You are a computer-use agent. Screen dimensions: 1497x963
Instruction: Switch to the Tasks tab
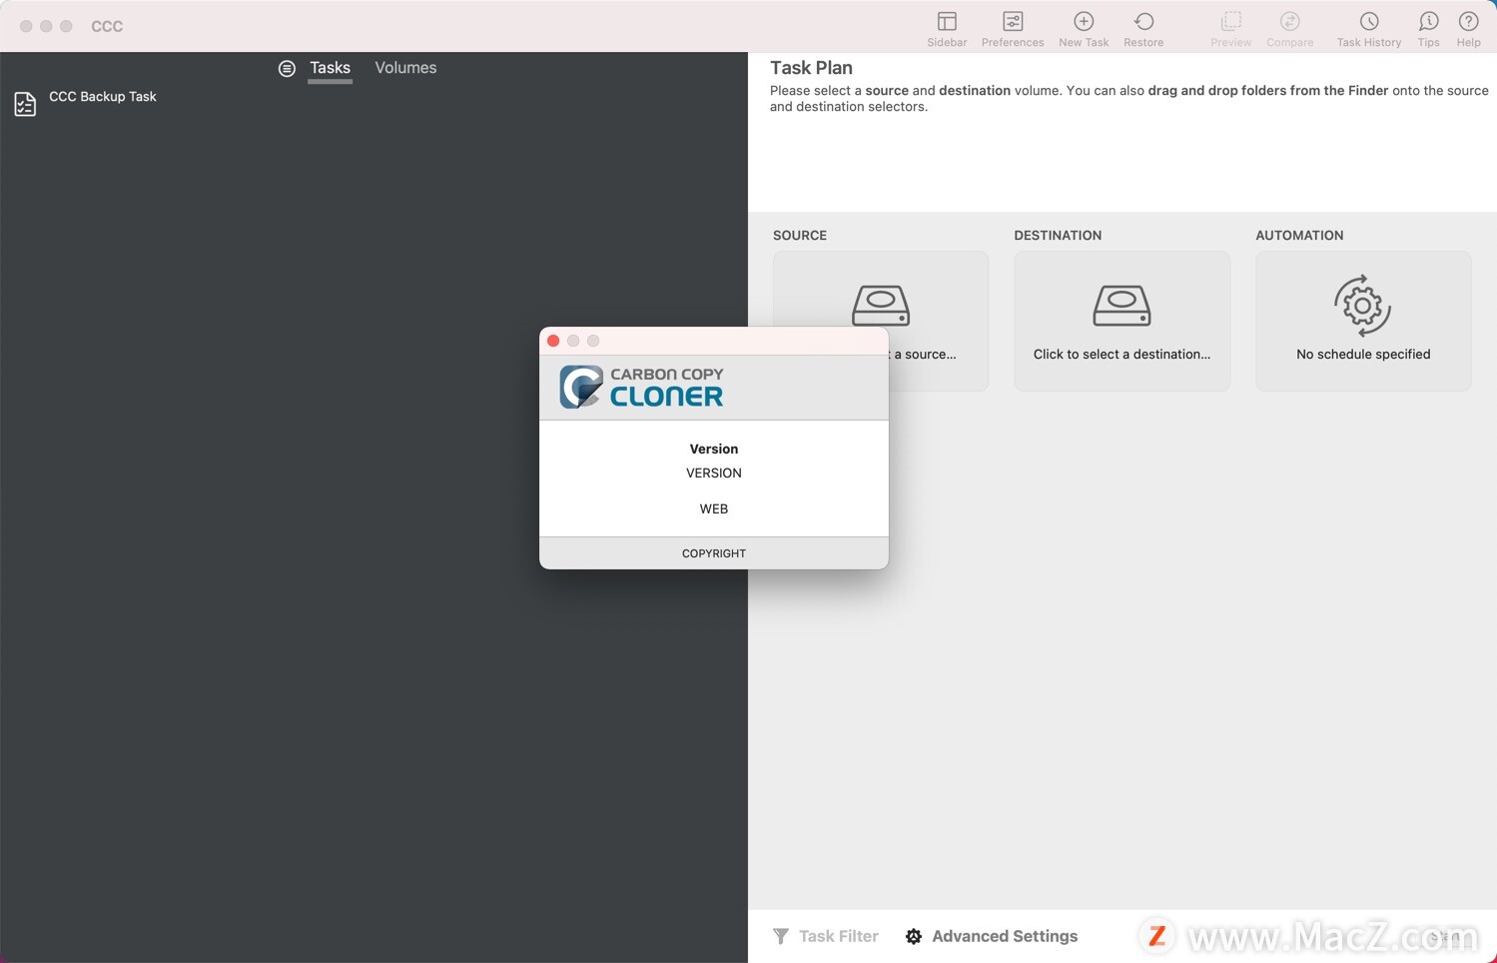point(330,68)
